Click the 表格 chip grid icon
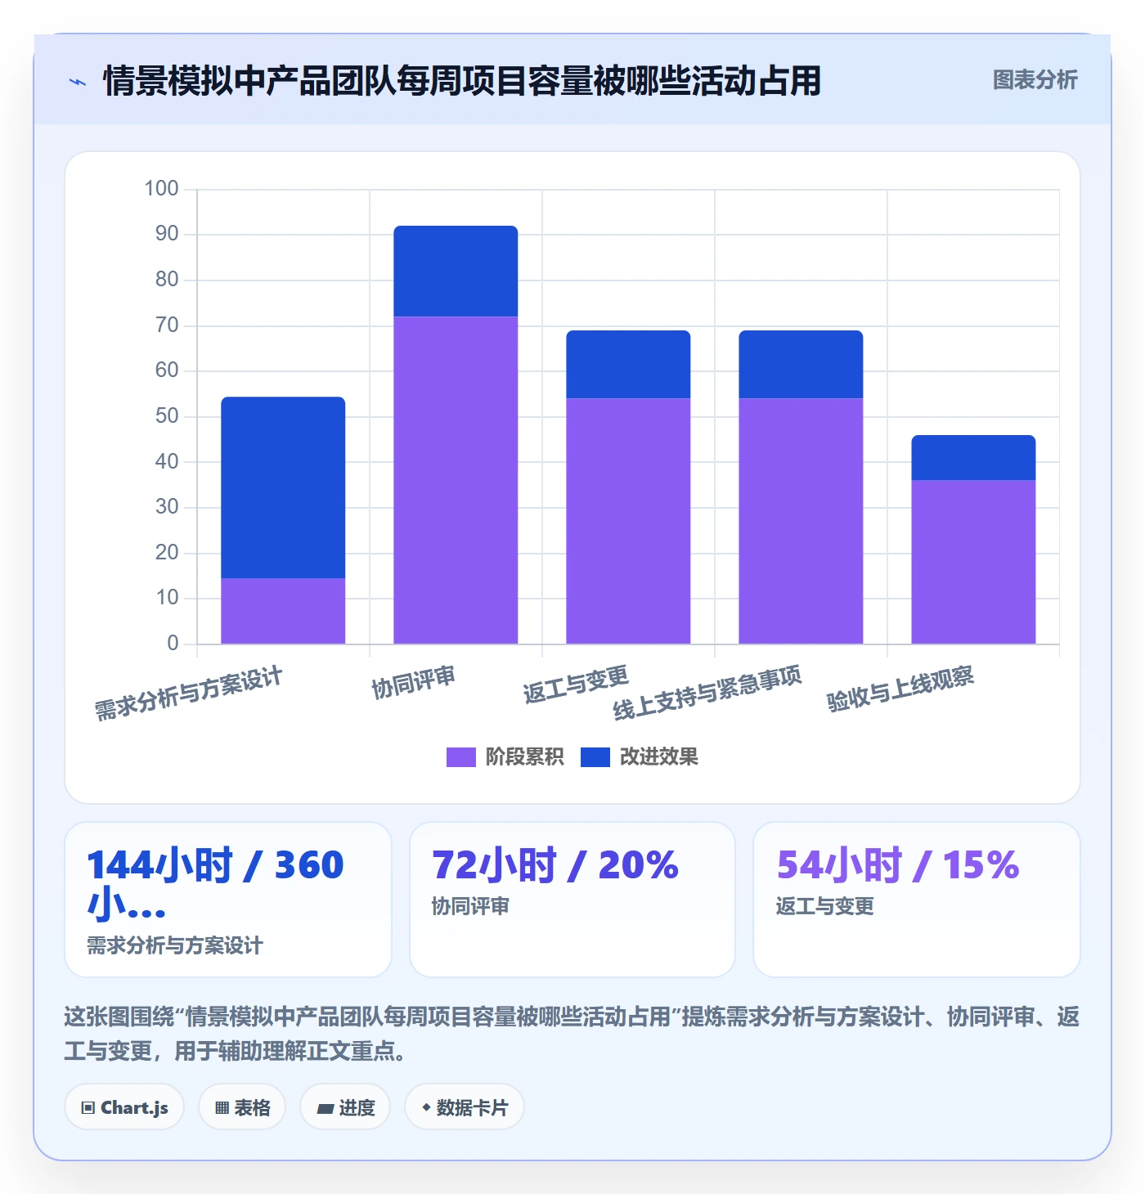 point(222,1108)
